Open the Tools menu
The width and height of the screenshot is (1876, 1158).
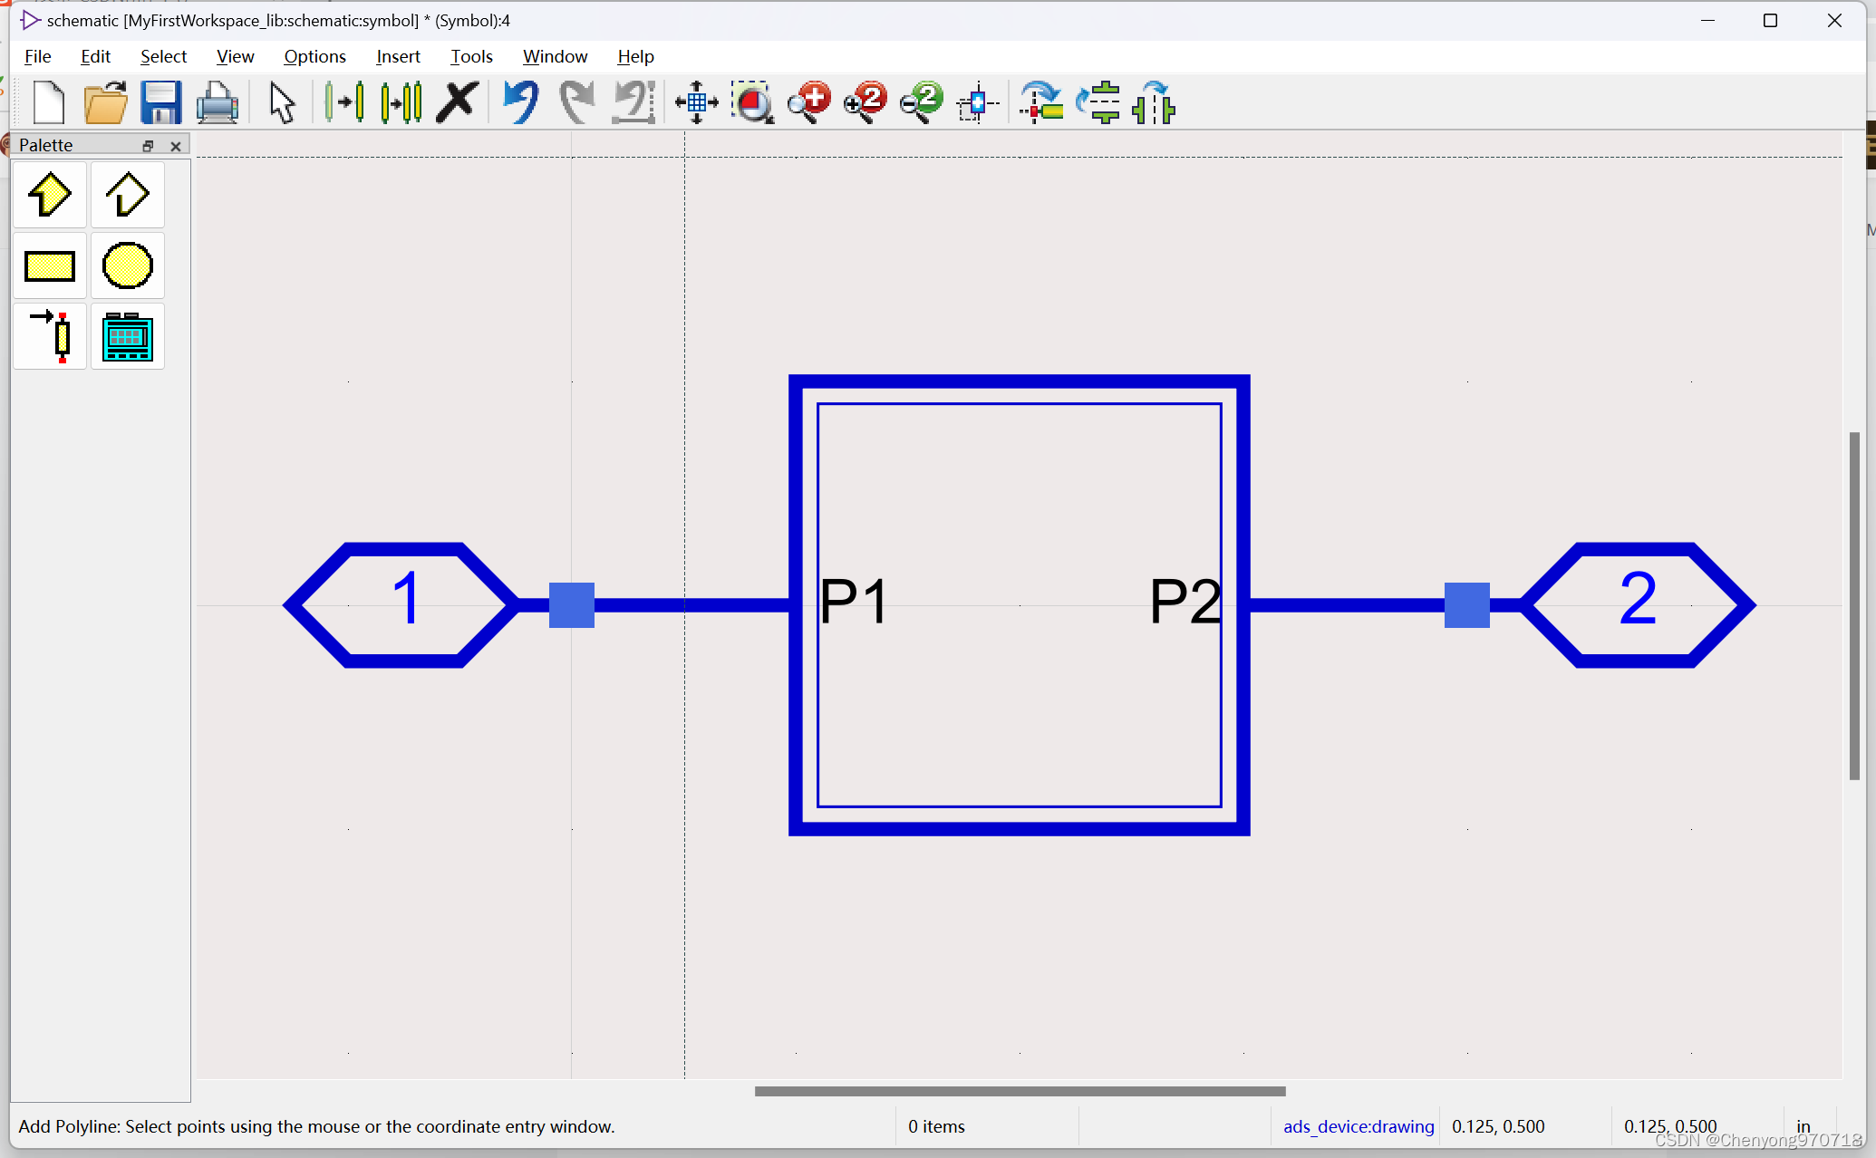pos(471,56)
